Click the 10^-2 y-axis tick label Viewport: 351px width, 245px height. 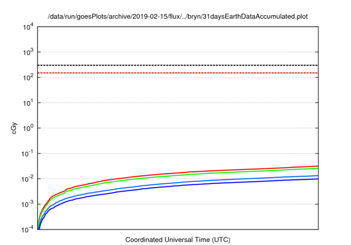pos(27,179)
